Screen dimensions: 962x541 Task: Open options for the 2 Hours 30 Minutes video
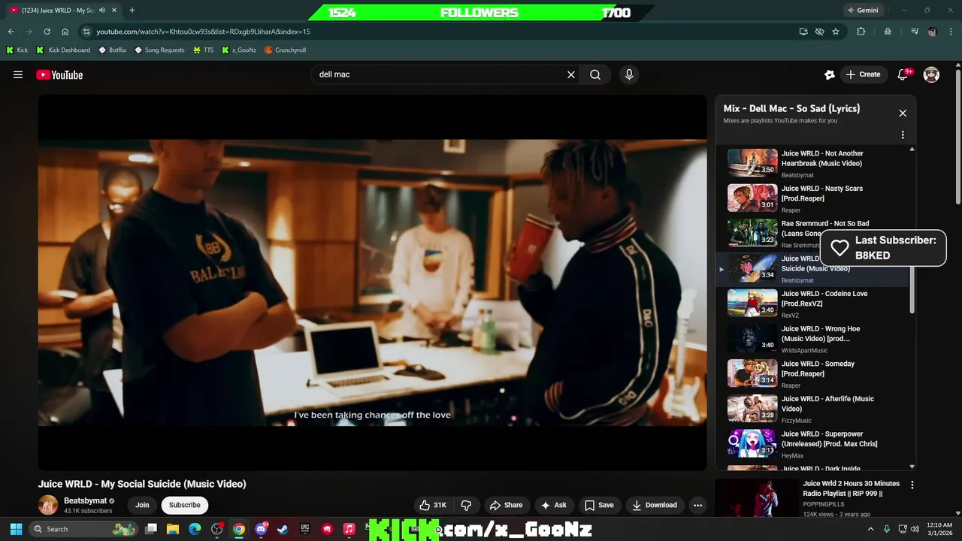tap(912, 485)
